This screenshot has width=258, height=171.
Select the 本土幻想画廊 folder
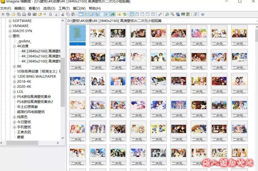[x=28, y=107]
